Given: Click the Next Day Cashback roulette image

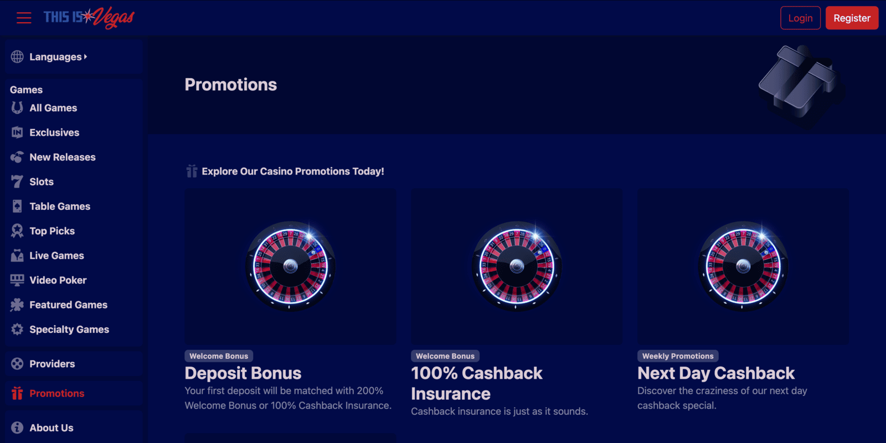Looking at the screenshot, I should (x=743, y=266).
